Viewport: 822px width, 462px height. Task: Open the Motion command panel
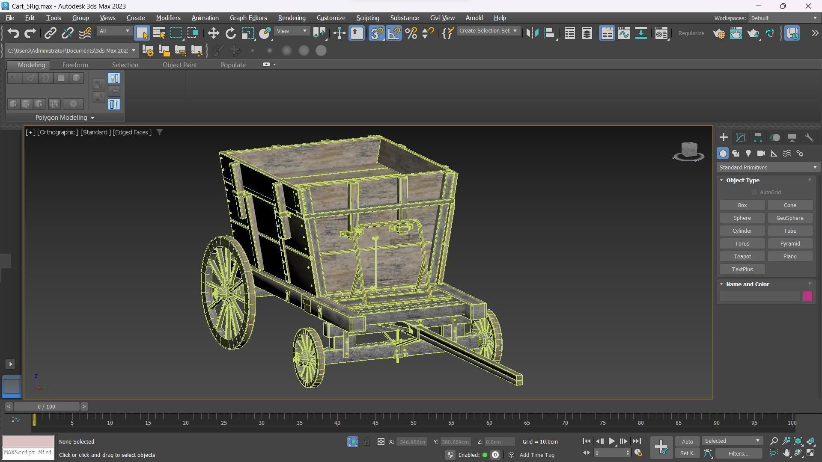click(775, 137)
